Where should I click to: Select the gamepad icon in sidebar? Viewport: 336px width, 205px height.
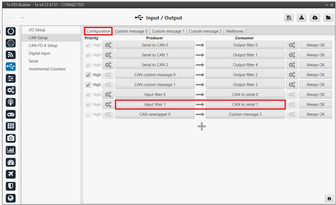tap(11, 114)
